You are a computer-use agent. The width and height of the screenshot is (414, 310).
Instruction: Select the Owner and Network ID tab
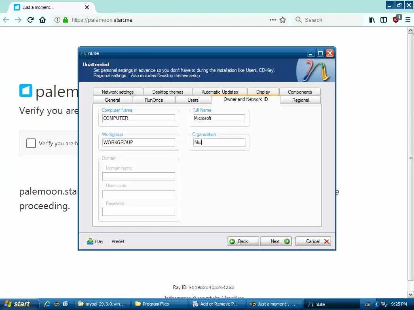tap(246, 99)
